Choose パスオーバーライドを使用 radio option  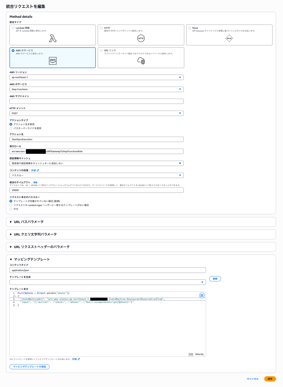pos(11,128)
